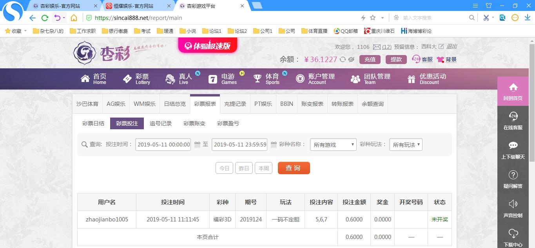Click the 今日 quick date button
The height and width of the screenshot is (248, 535).
[x=224, y=168]
